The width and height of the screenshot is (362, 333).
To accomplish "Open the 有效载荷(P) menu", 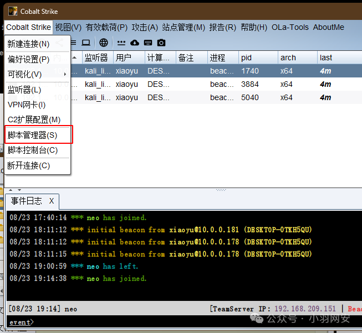I will 106,28.
